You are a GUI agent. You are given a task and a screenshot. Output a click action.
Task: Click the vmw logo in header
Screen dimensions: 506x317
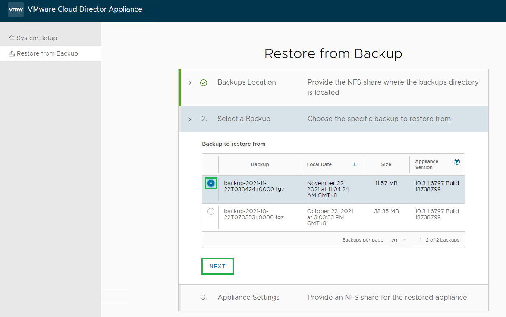(16, 9)
